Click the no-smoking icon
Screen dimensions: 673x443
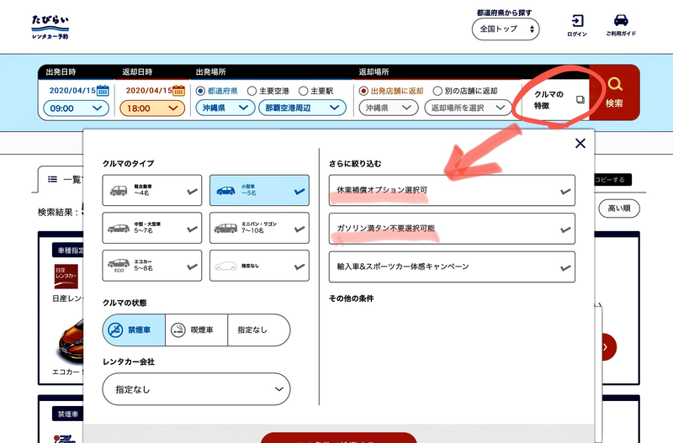[115, 330]
